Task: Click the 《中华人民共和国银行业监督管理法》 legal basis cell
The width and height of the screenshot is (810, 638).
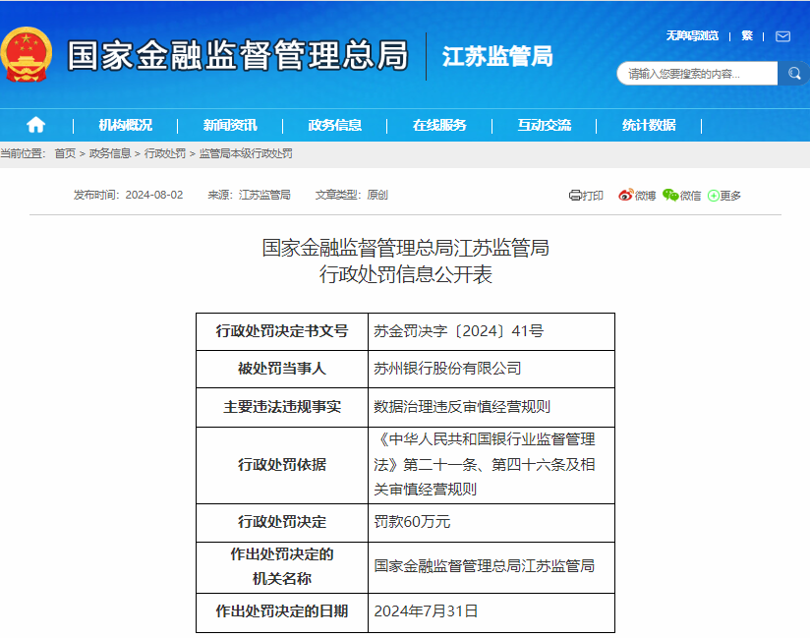Action: (x=492, y=465)
